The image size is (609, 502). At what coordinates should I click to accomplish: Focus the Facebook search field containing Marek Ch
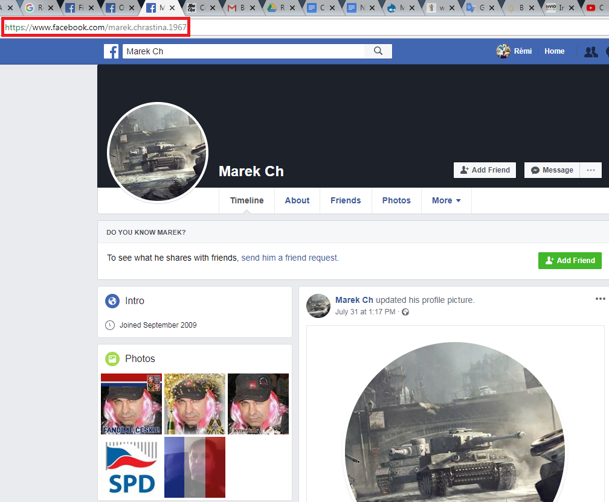click(x=243, y=51)
